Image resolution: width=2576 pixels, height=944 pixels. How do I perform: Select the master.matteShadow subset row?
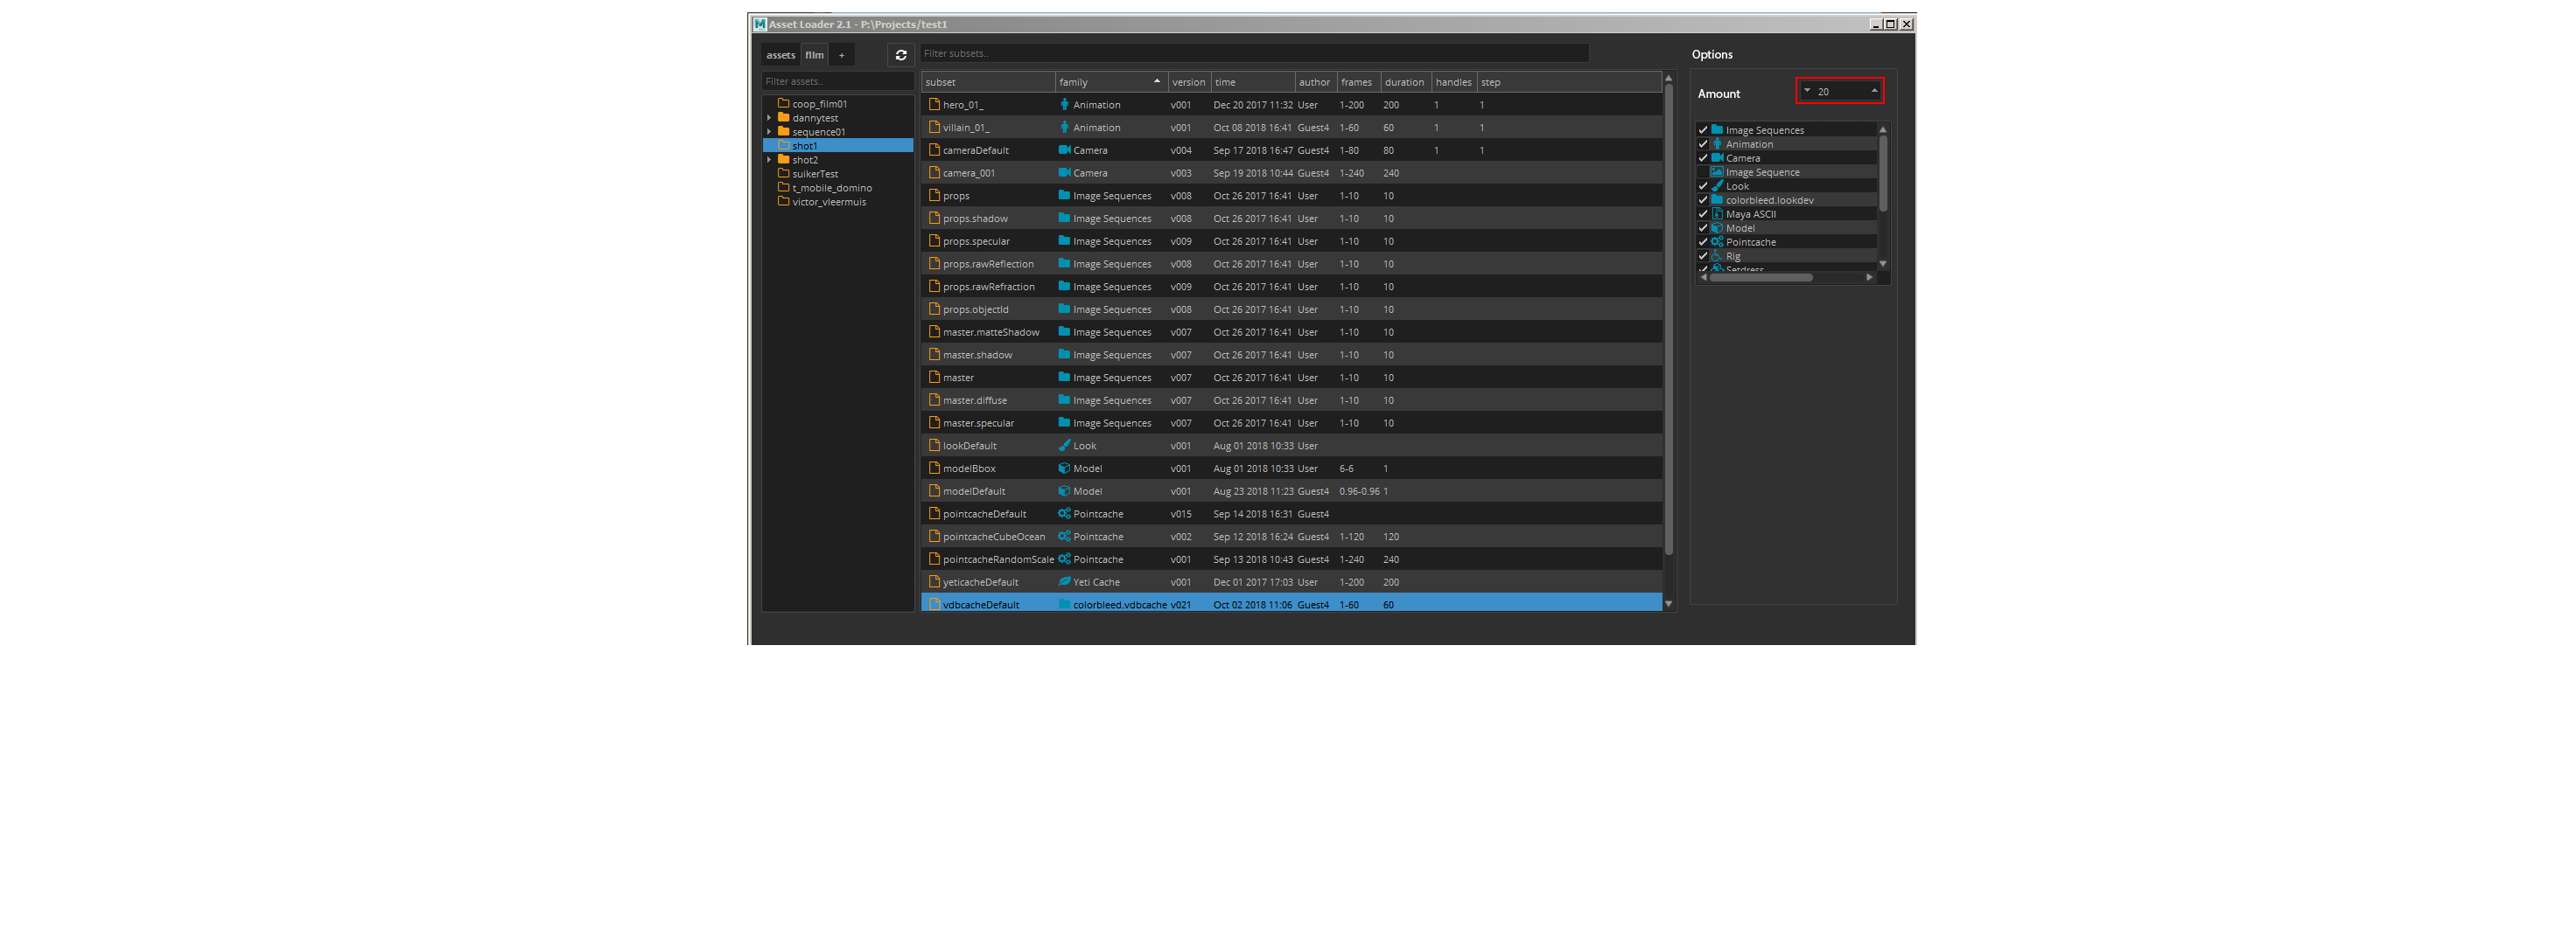point(1291,331)
